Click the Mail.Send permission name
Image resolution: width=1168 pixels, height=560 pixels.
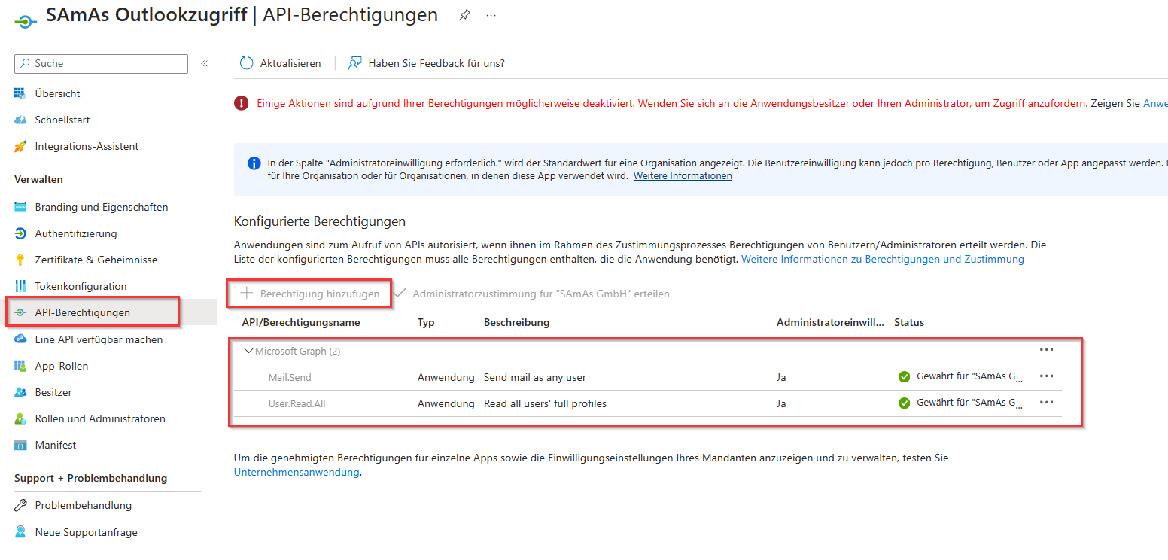[x=290, y=377]
